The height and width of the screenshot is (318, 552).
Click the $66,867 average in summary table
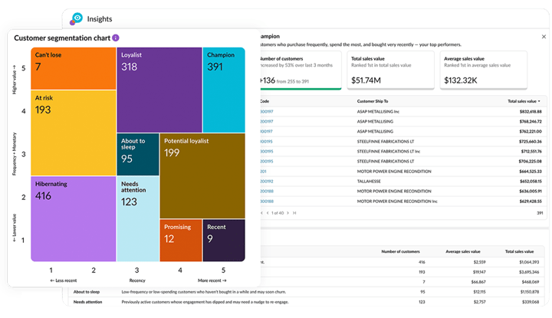pos(478,282)
